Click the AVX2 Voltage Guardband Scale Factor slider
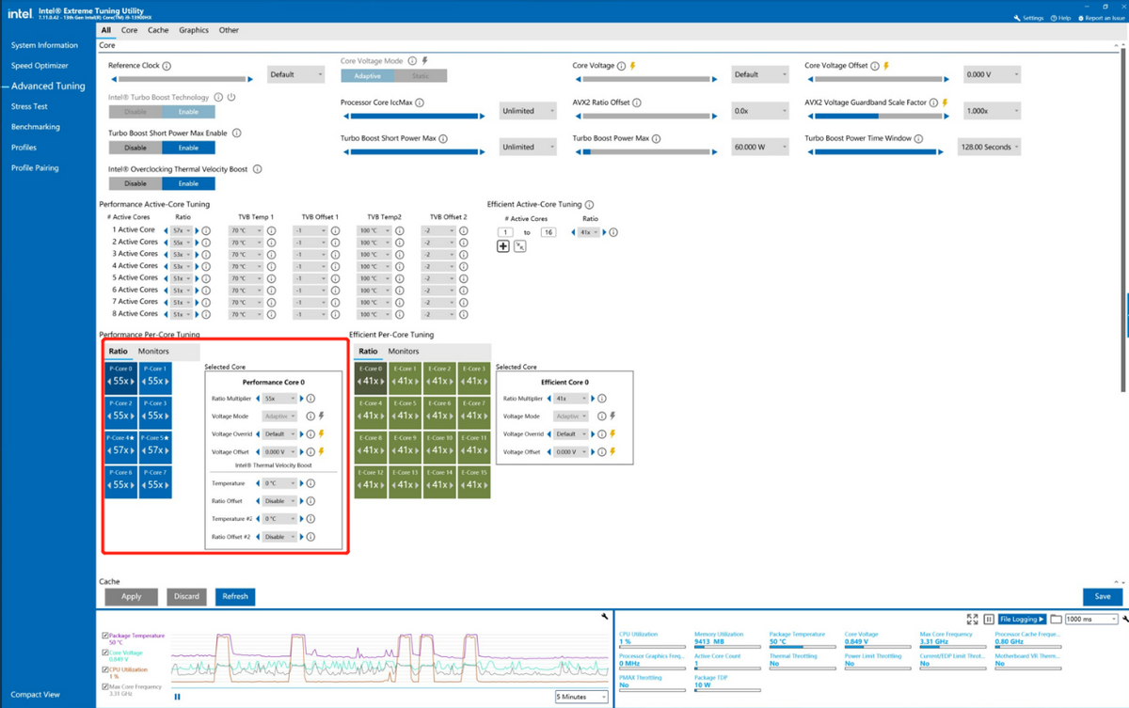The height and width of the screenshot is (708, 1129). click(877, 116)
